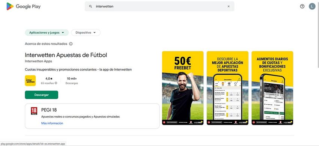The image size is (319, 146).
Task: Click the Apuestas reales o concursos pagados text
Action: click(80, 117)
